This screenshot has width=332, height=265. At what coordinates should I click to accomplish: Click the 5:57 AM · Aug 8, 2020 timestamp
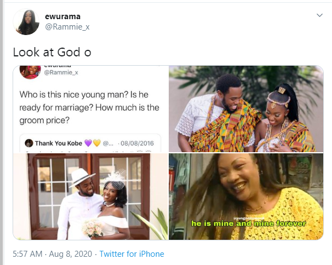tap(53, 254)
